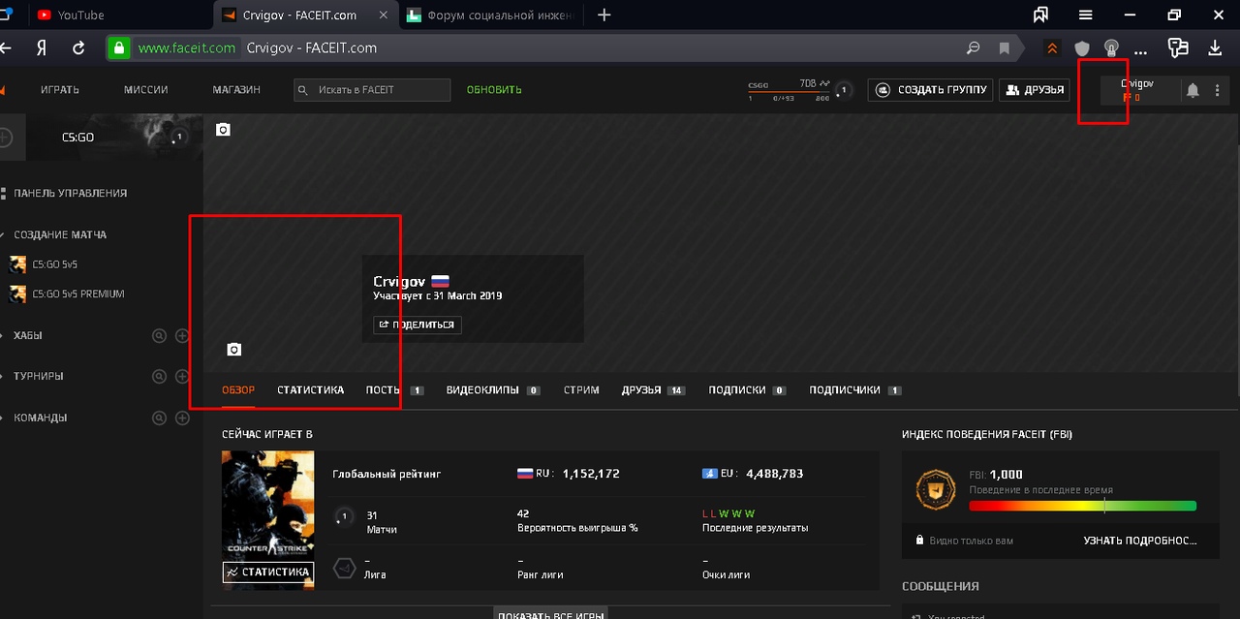Click the cover photo camera icon
The height and width of the screenshot is (619, 1240).
(223, 130)
